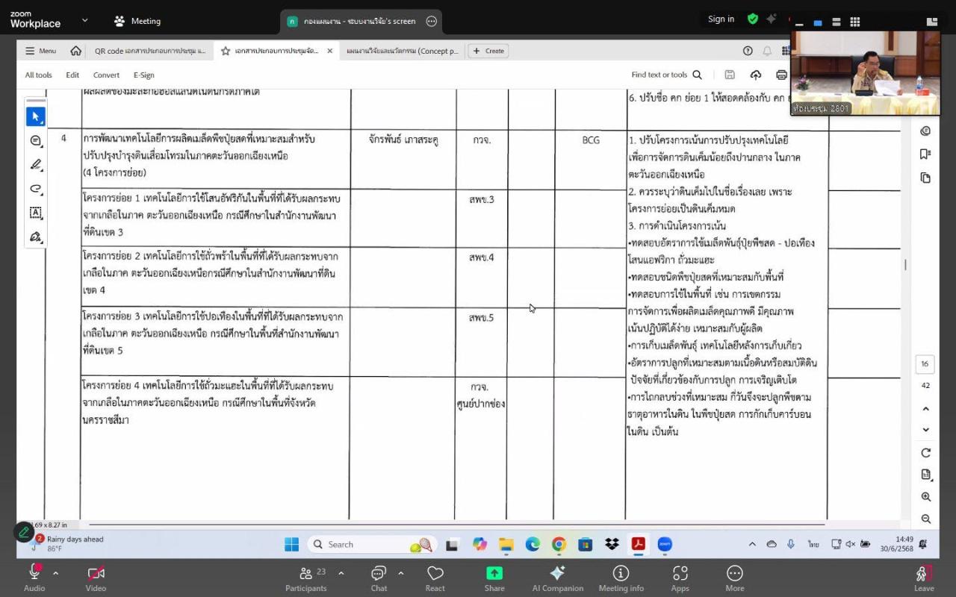The width and height of the screenshot is (956, 597).
Task: Print the PDF document
Action: (781, 75)
